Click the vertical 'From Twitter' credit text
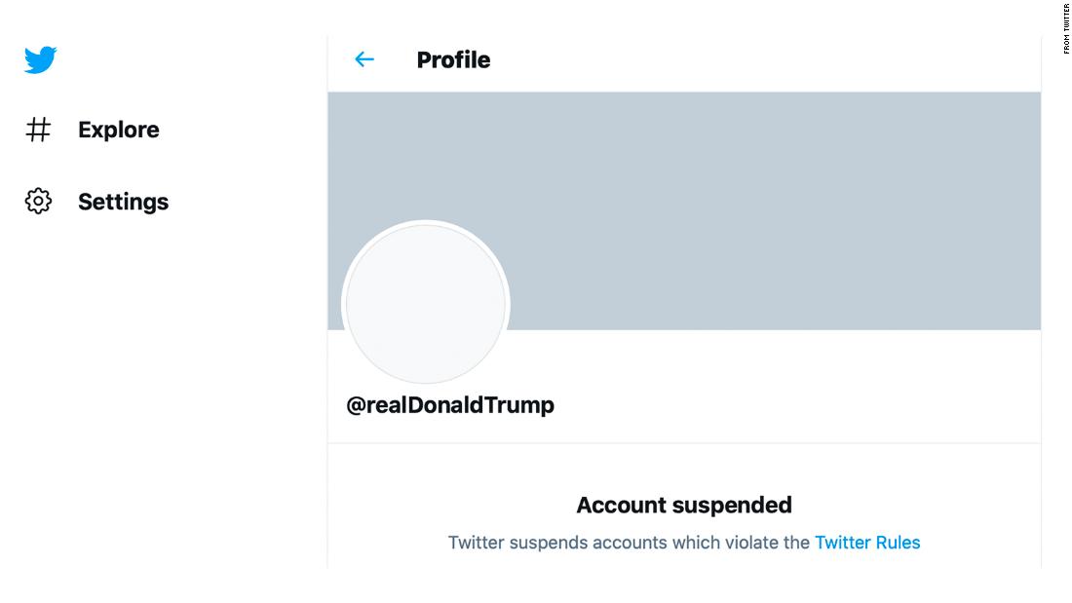Viewport: 1072px width, 603px height. 1066,28
